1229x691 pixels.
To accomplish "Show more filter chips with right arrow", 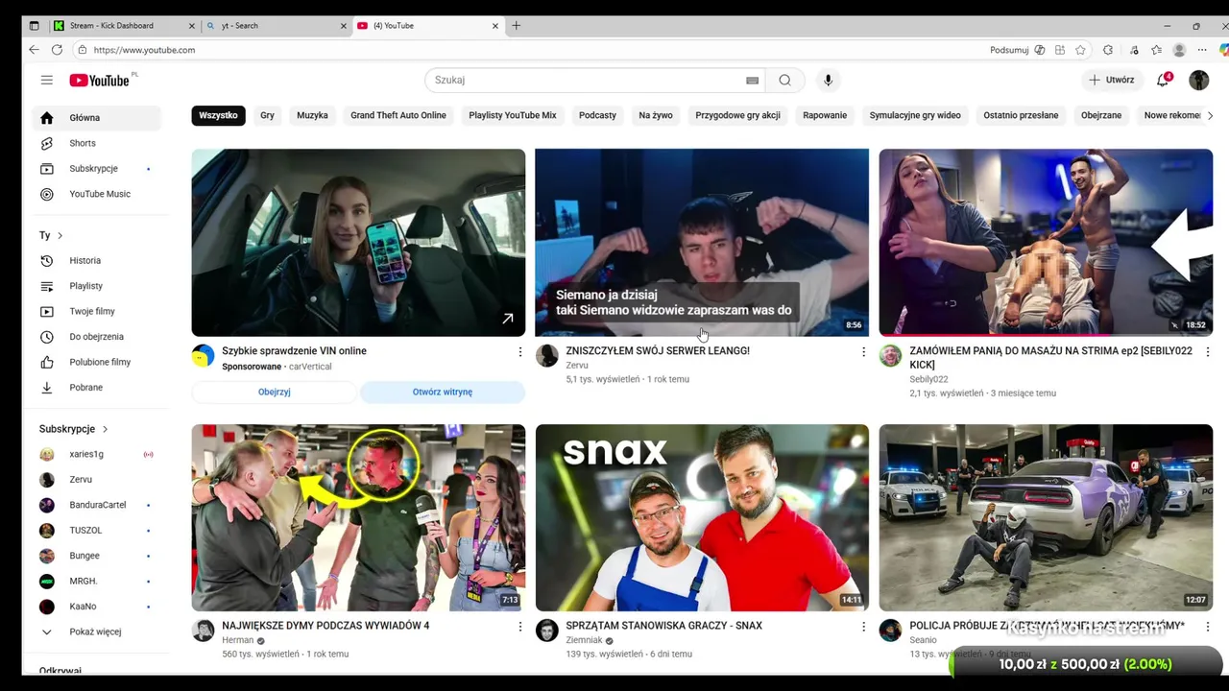I will (1209, 115).
